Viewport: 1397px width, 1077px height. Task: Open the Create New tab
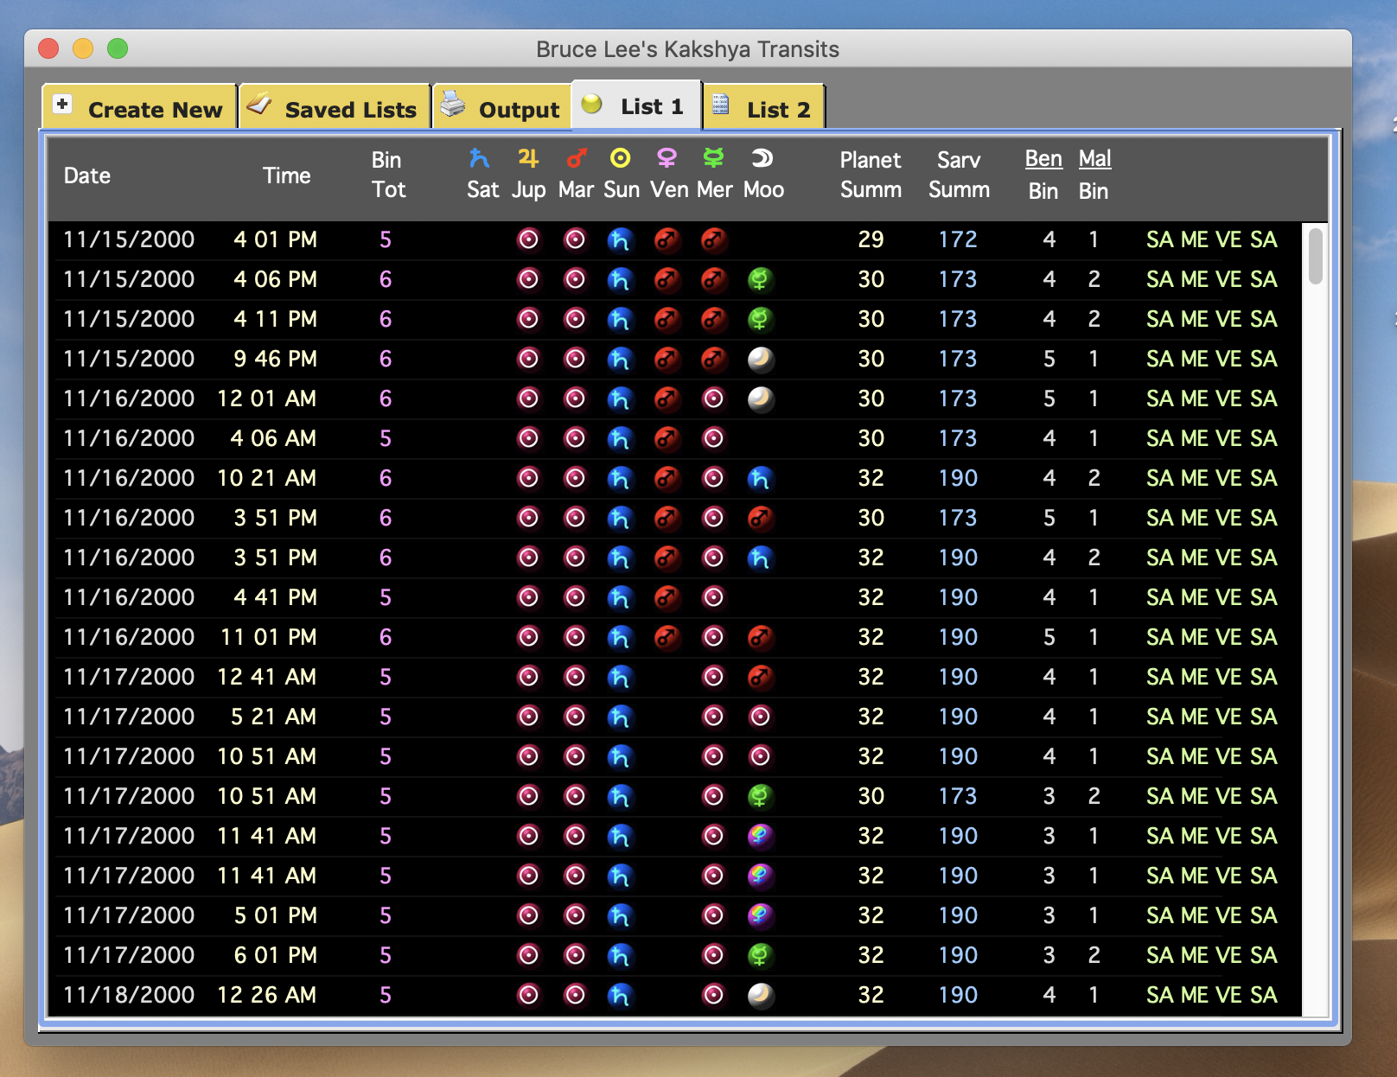[x=139, y=109]
